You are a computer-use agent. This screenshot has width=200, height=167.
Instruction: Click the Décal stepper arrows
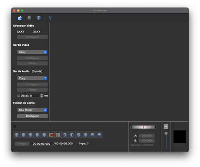pyautogui.click(x=42, y=95)
